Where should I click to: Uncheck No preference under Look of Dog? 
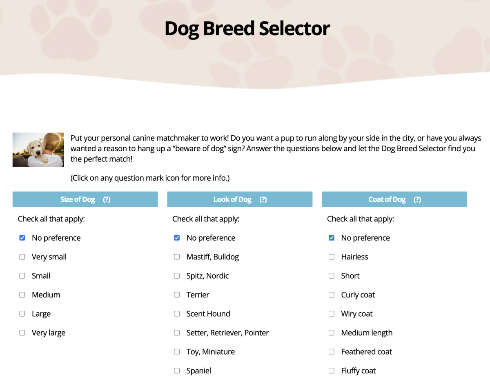(x=177, y=238)
